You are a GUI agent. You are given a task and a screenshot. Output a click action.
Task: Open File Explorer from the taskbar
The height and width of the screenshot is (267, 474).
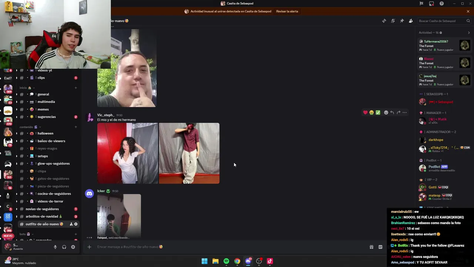coord(215,261)
